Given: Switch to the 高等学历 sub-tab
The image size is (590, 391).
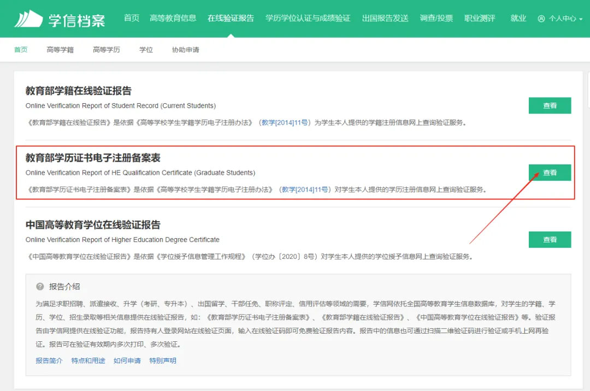Looking at the screenshot, I should 107,50.
